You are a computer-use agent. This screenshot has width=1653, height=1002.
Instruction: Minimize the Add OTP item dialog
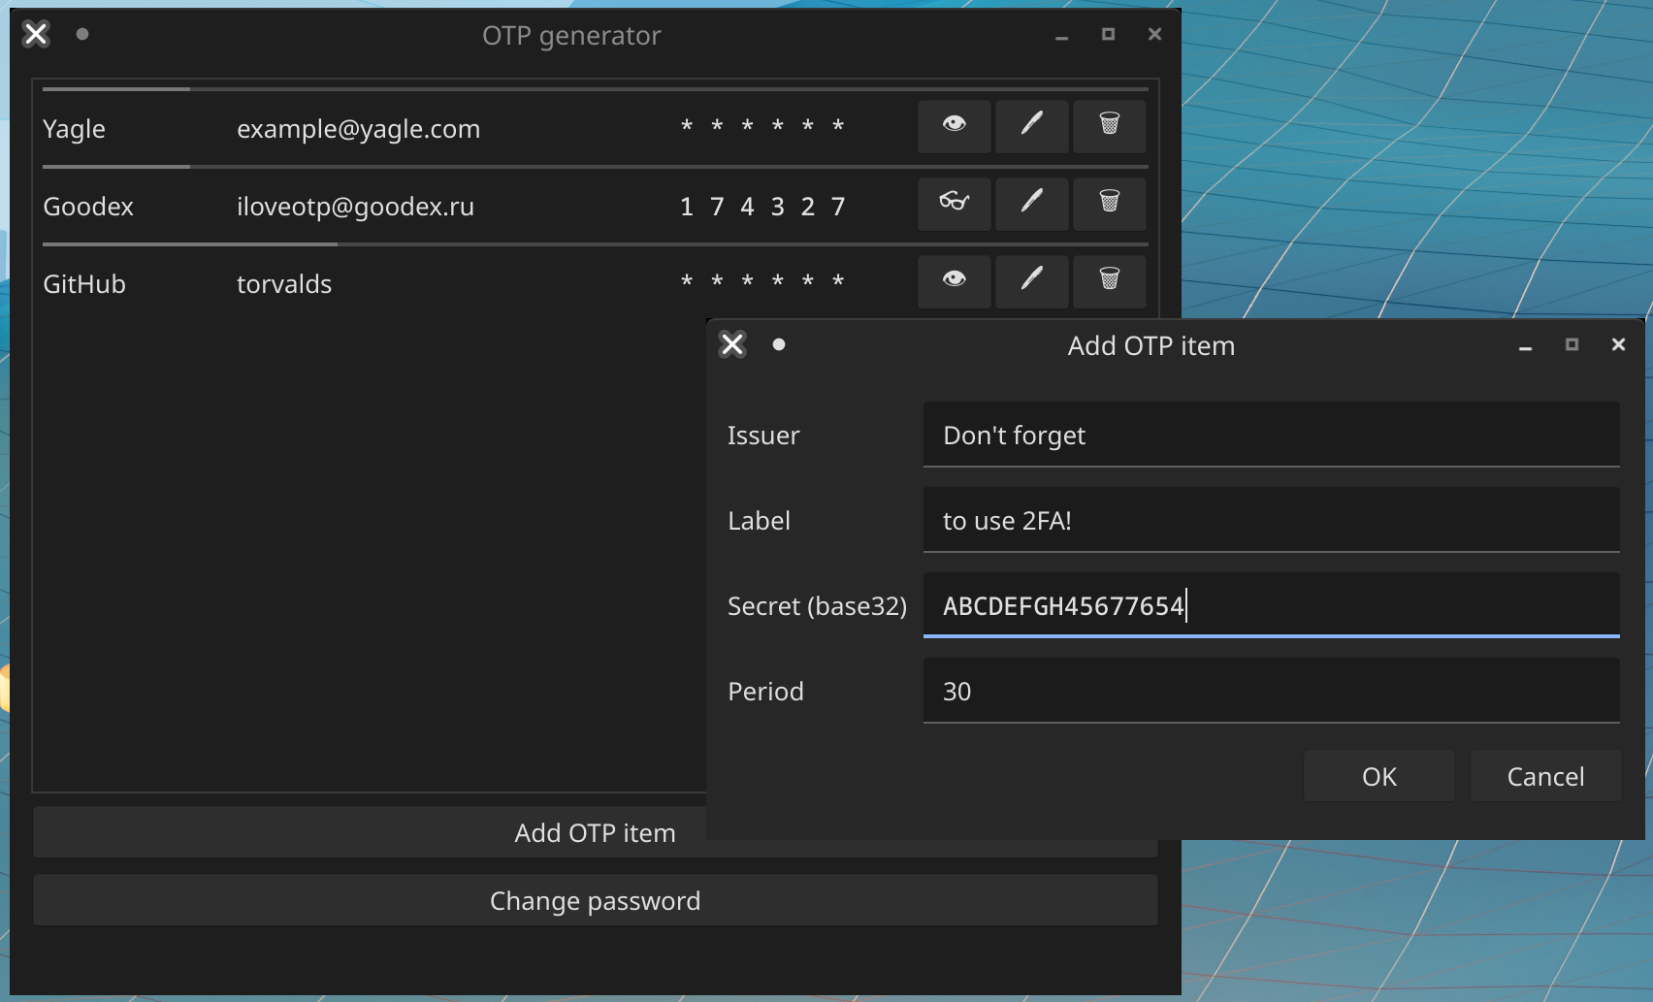(x=1525, y=346)
